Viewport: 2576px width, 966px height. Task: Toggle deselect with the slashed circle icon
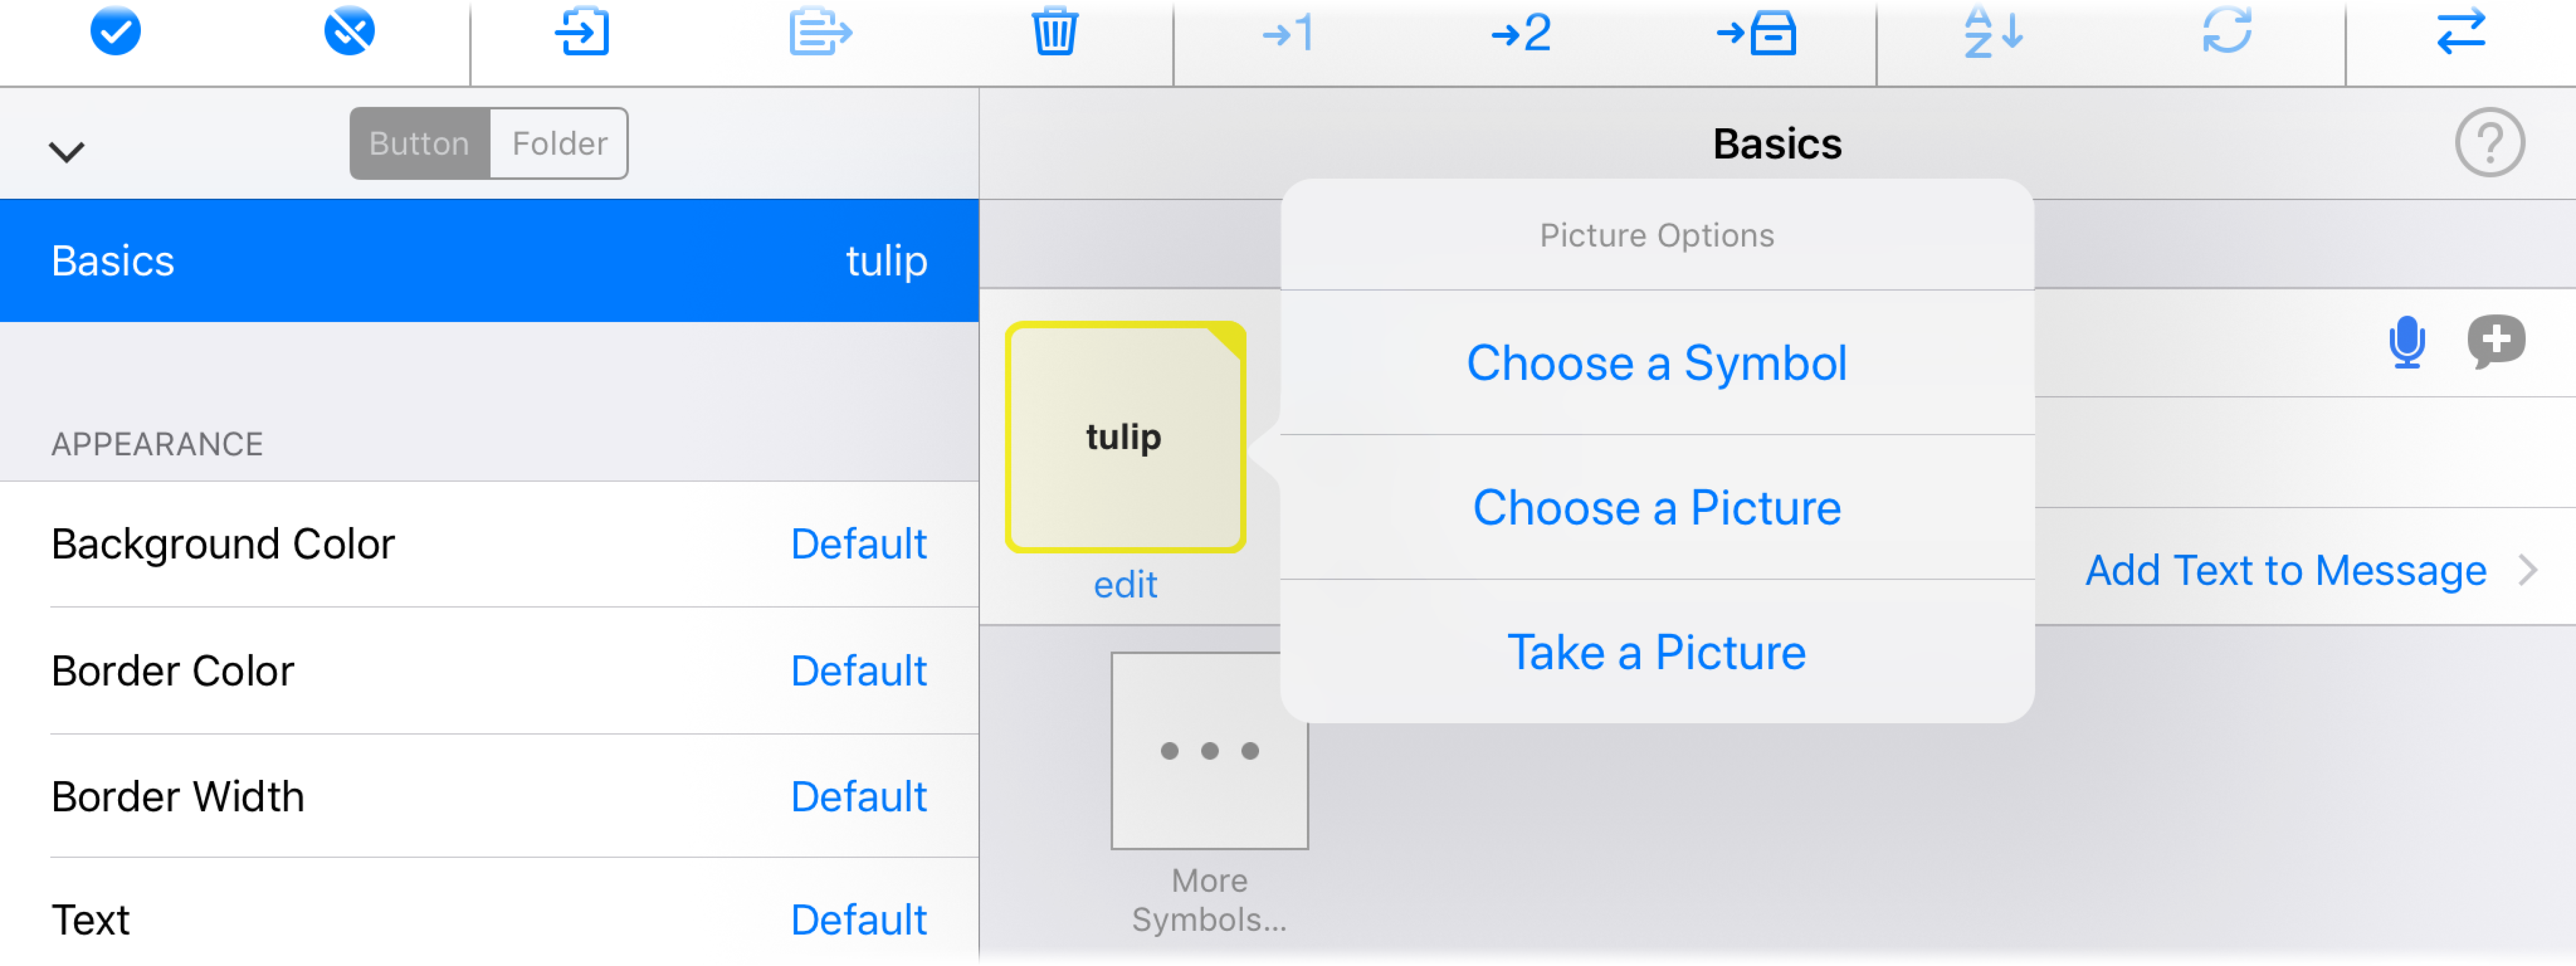coord(349,31)
